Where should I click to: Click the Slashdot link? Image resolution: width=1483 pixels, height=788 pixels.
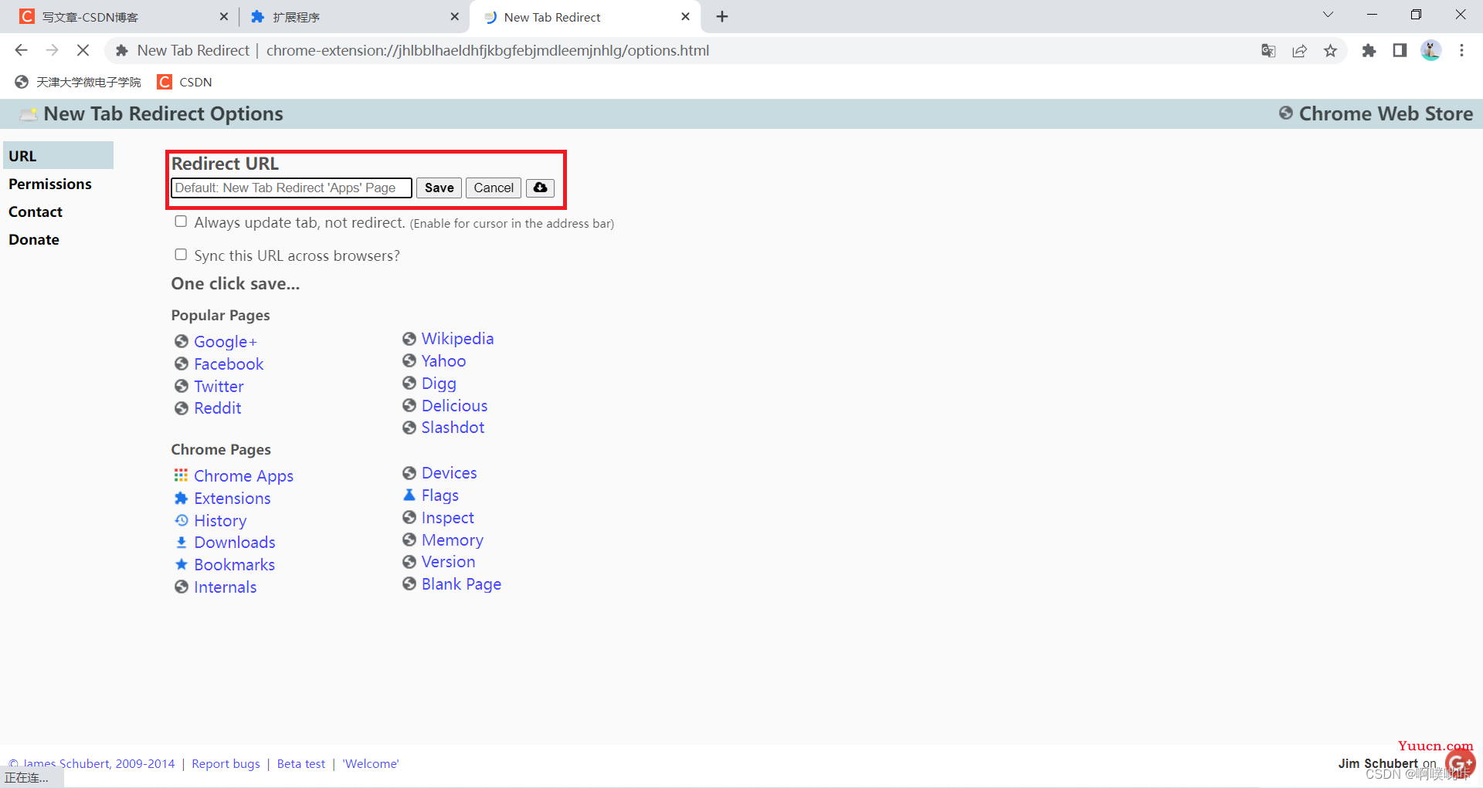pos(453,427)
